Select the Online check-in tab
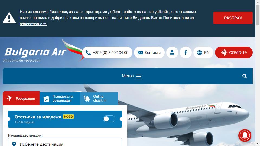 click(99, 98)
